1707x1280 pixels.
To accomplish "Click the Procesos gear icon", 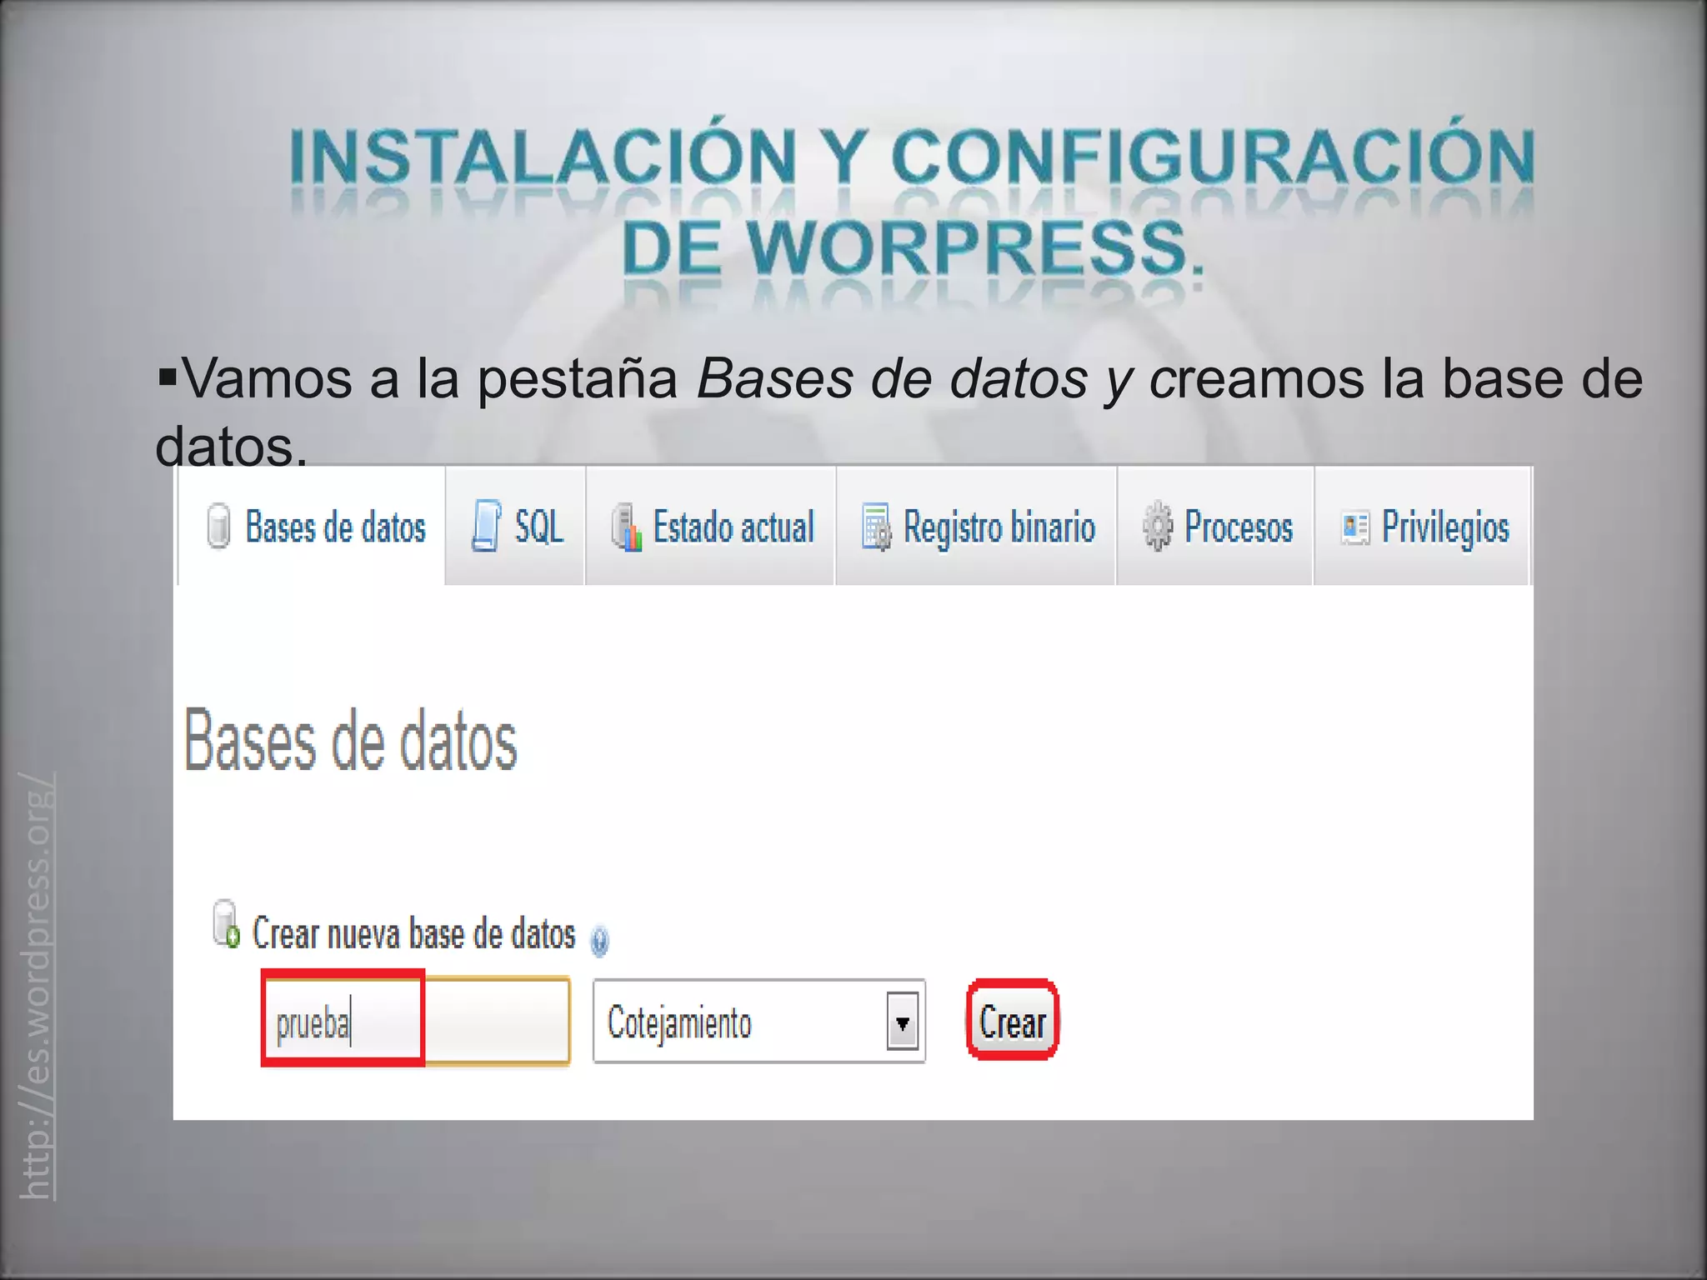I will [1158, 527].
